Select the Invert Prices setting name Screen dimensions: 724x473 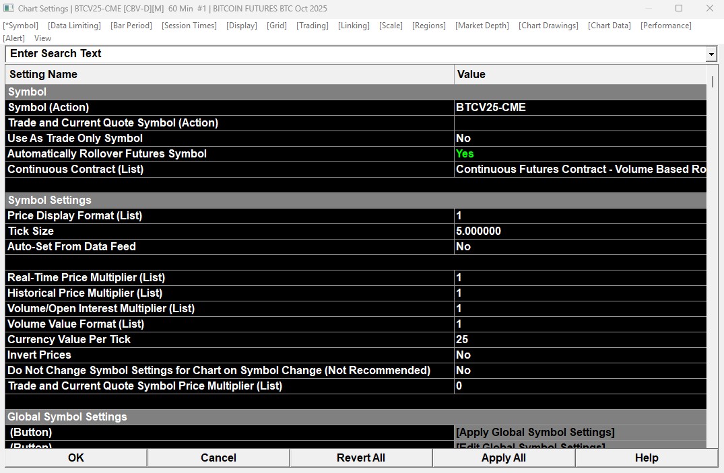point(39,355)
